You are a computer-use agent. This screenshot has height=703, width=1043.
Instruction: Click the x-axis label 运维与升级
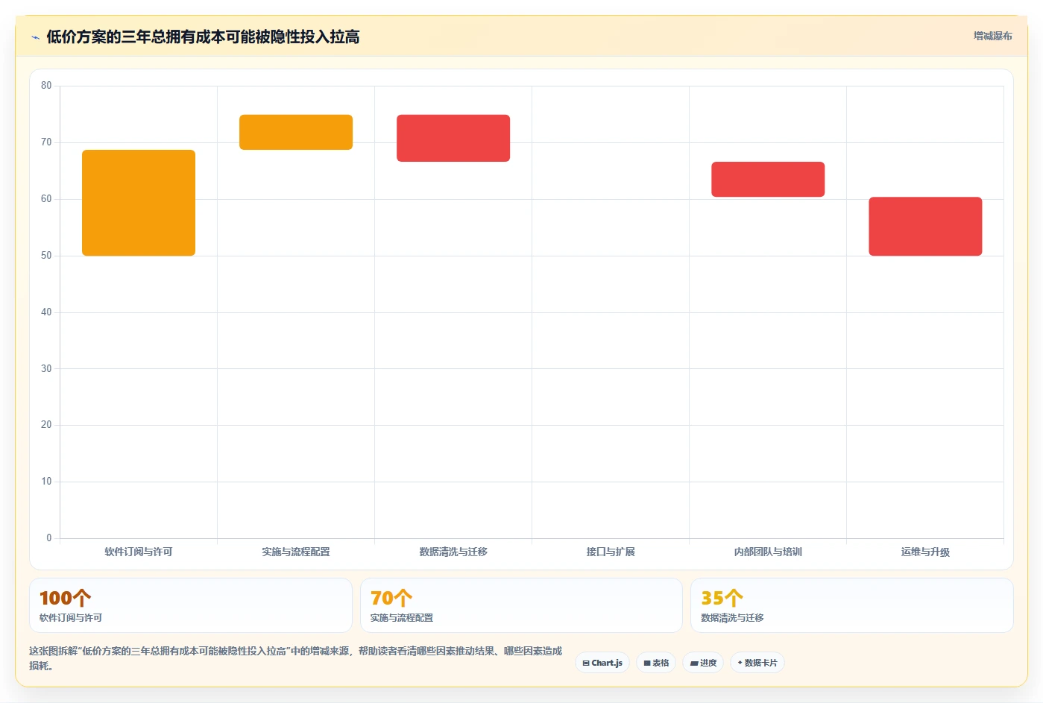tap(925, 552)
